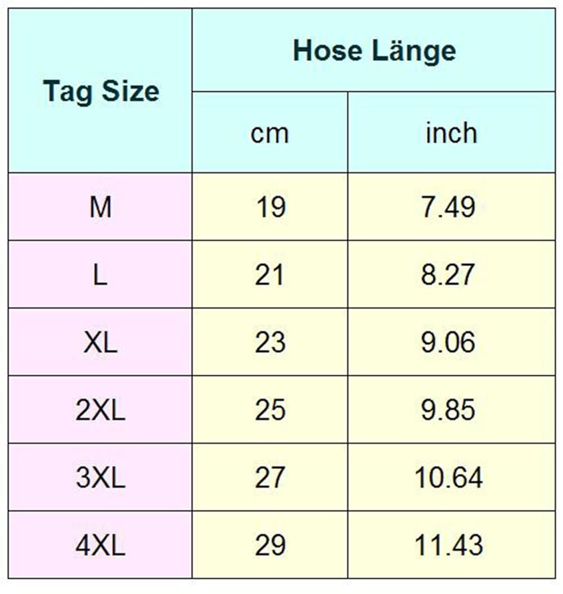
Task: Select the 9.85 inch value
Action: coord(448,410)
